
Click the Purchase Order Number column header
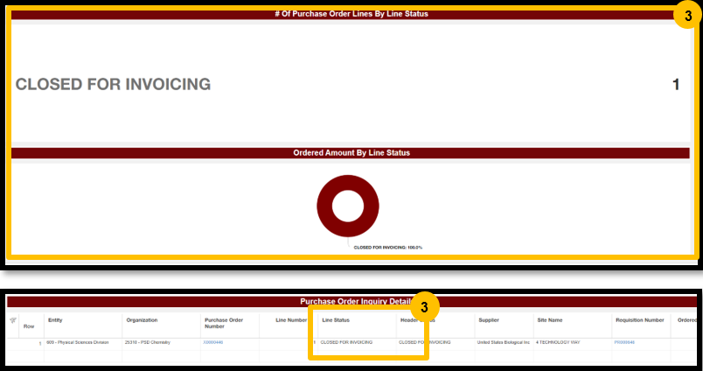(x=224, y=323)
